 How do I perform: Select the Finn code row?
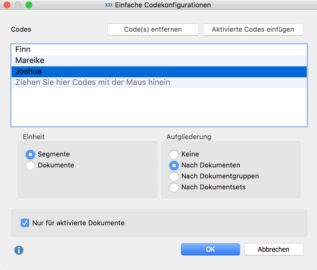159,50
